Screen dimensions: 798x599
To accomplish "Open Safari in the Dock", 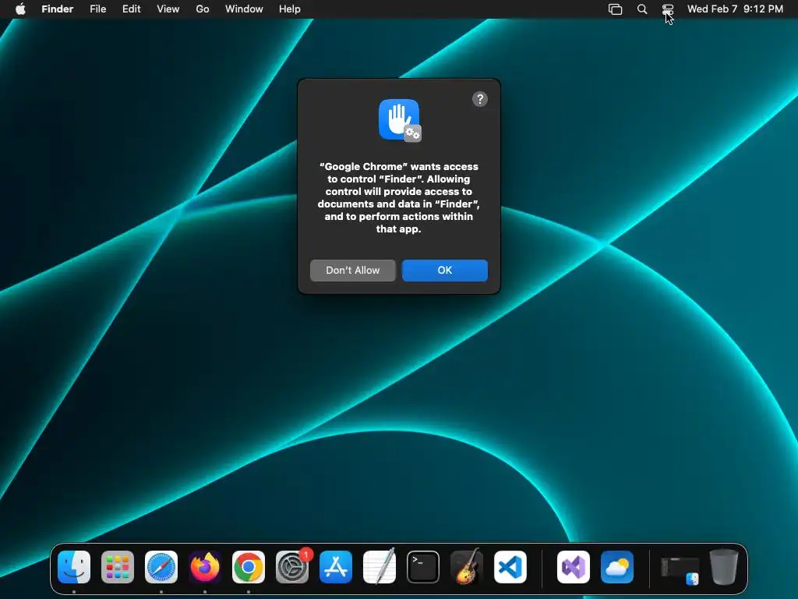I will [161, 567].
